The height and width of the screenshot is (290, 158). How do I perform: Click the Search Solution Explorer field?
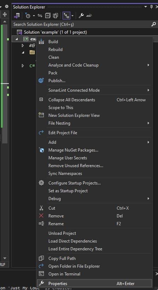82,24
